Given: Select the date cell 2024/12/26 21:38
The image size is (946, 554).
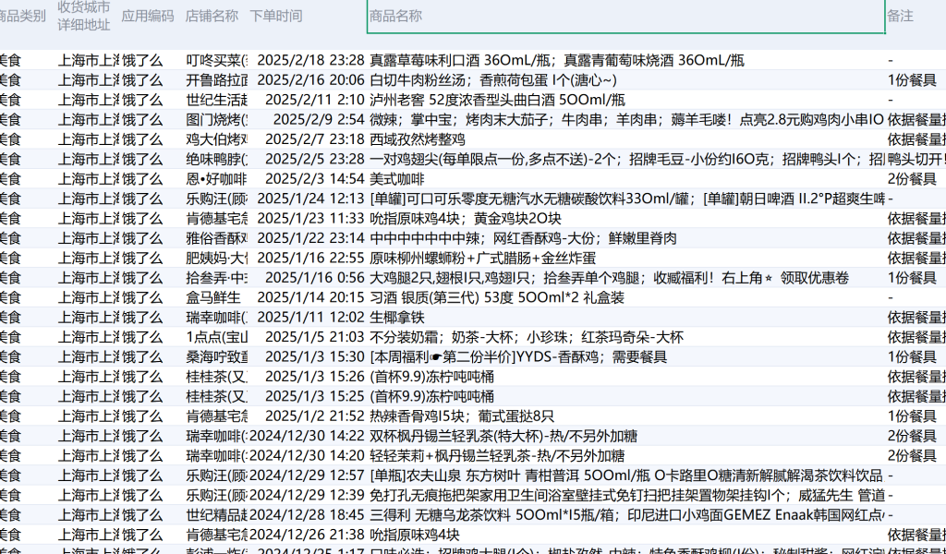Looking at the screenshot, I should pyautogui.click(x=307, y=535).
